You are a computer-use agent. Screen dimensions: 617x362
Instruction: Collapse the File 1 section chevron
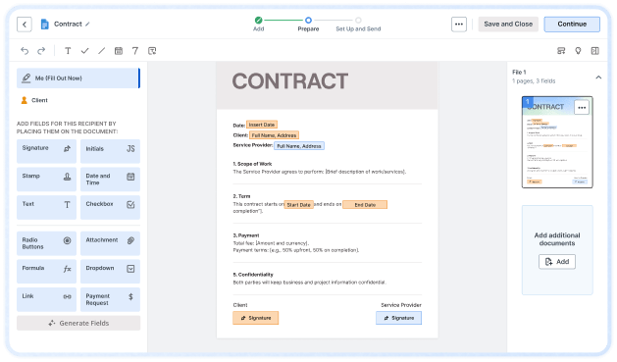(x=598, y=78)
